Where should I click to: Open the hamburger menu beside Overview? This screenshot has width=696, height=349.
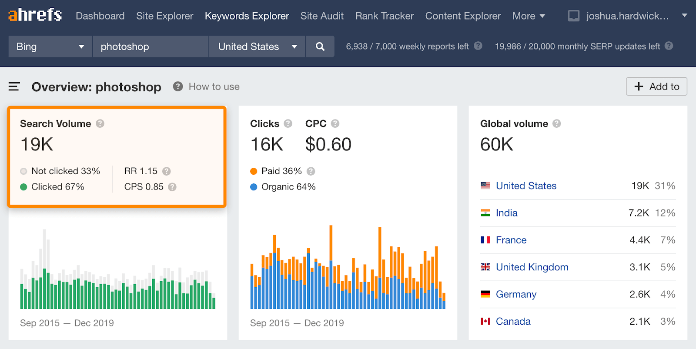(x=14, y=87)
